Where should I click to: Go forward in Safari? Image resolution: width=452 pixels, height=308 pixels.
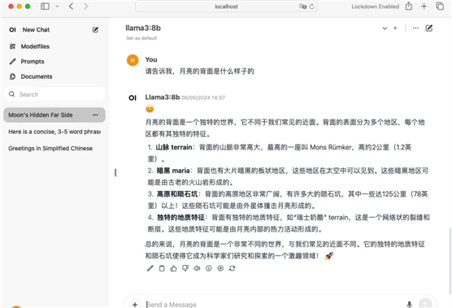[85, 7]
